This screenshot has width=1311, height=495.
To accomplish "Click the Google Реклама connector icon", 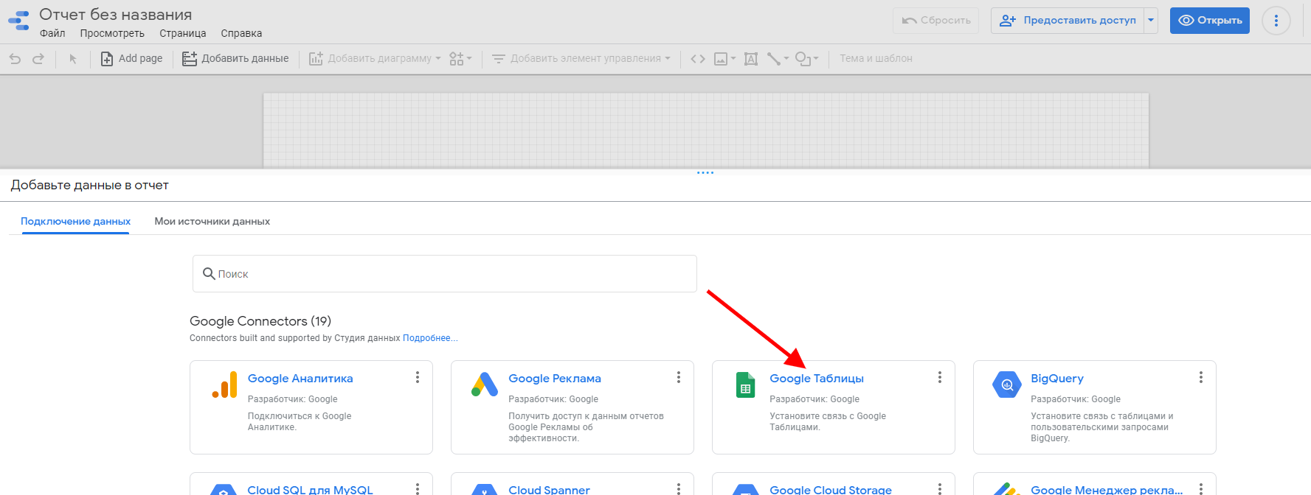I will point(485,385).
